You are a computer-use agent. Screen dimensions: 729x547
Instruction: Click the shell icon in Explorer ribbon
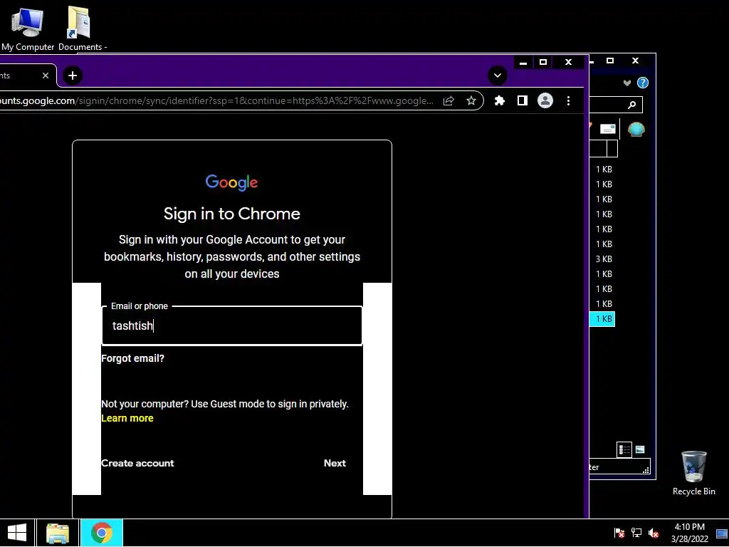click(636, 129)
